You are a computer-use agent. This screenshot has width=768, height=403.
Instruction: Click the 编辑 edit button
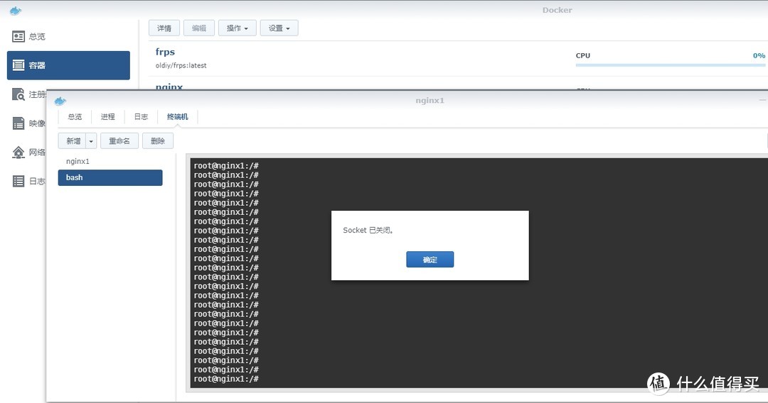pos(199,28)
